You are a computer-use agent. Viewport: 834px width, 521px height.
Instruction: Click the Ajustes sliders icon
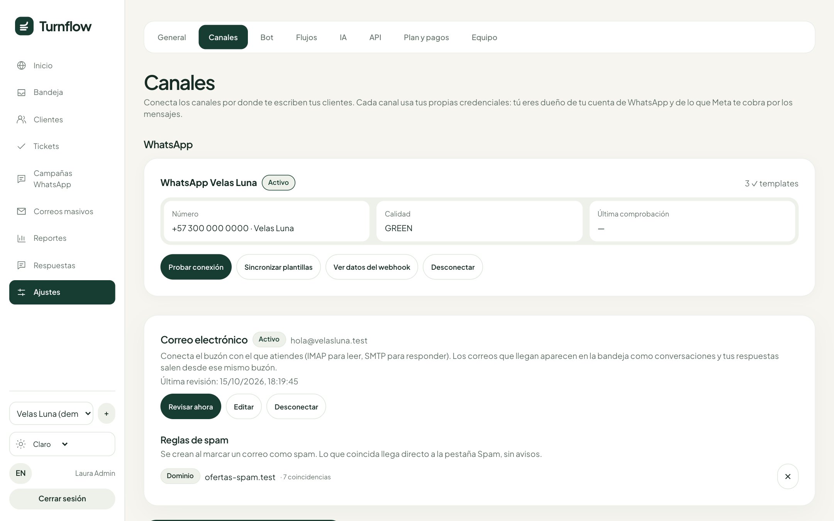(22, 293)
